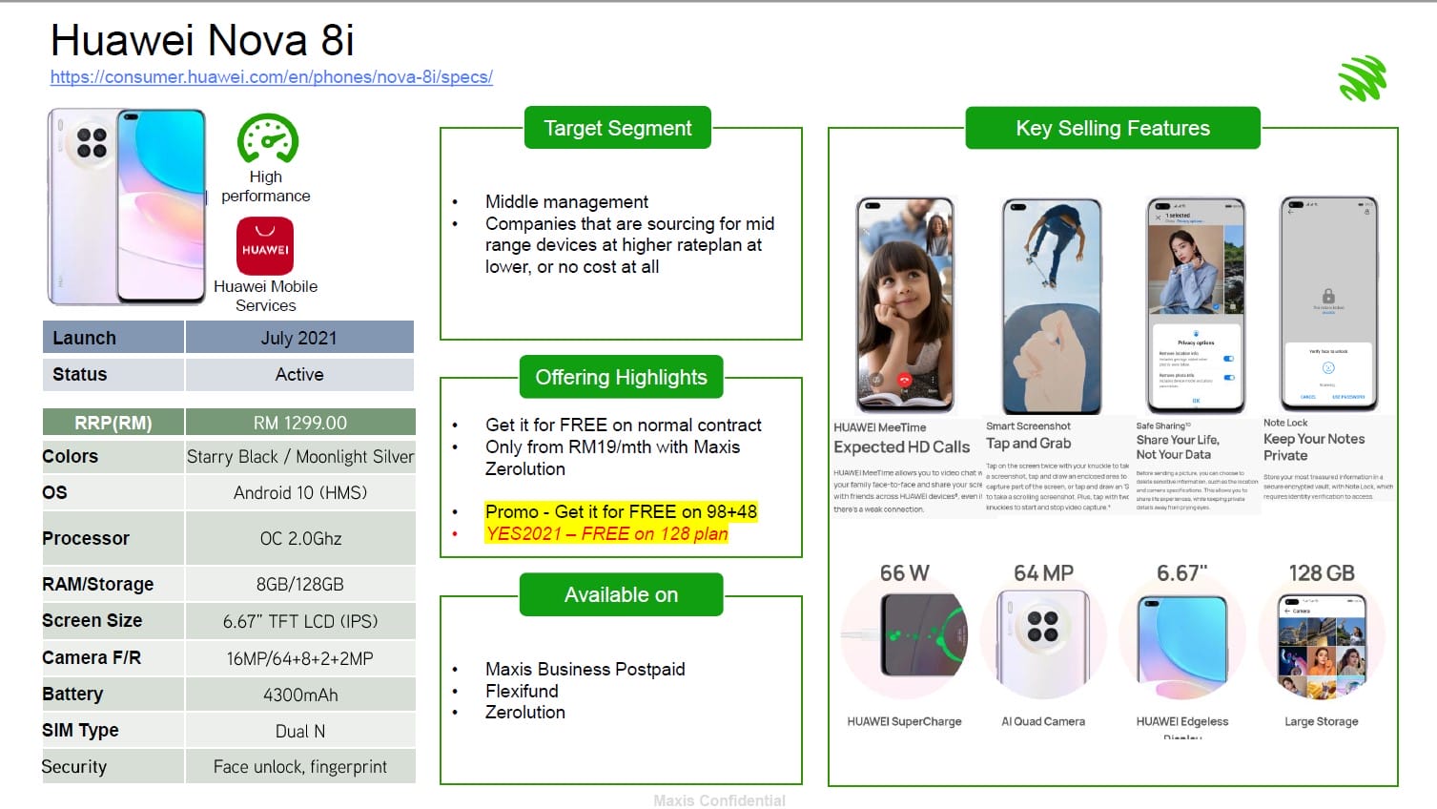Click the Available on header
The image size is (1437, 809).
click(x=621, y=594)
